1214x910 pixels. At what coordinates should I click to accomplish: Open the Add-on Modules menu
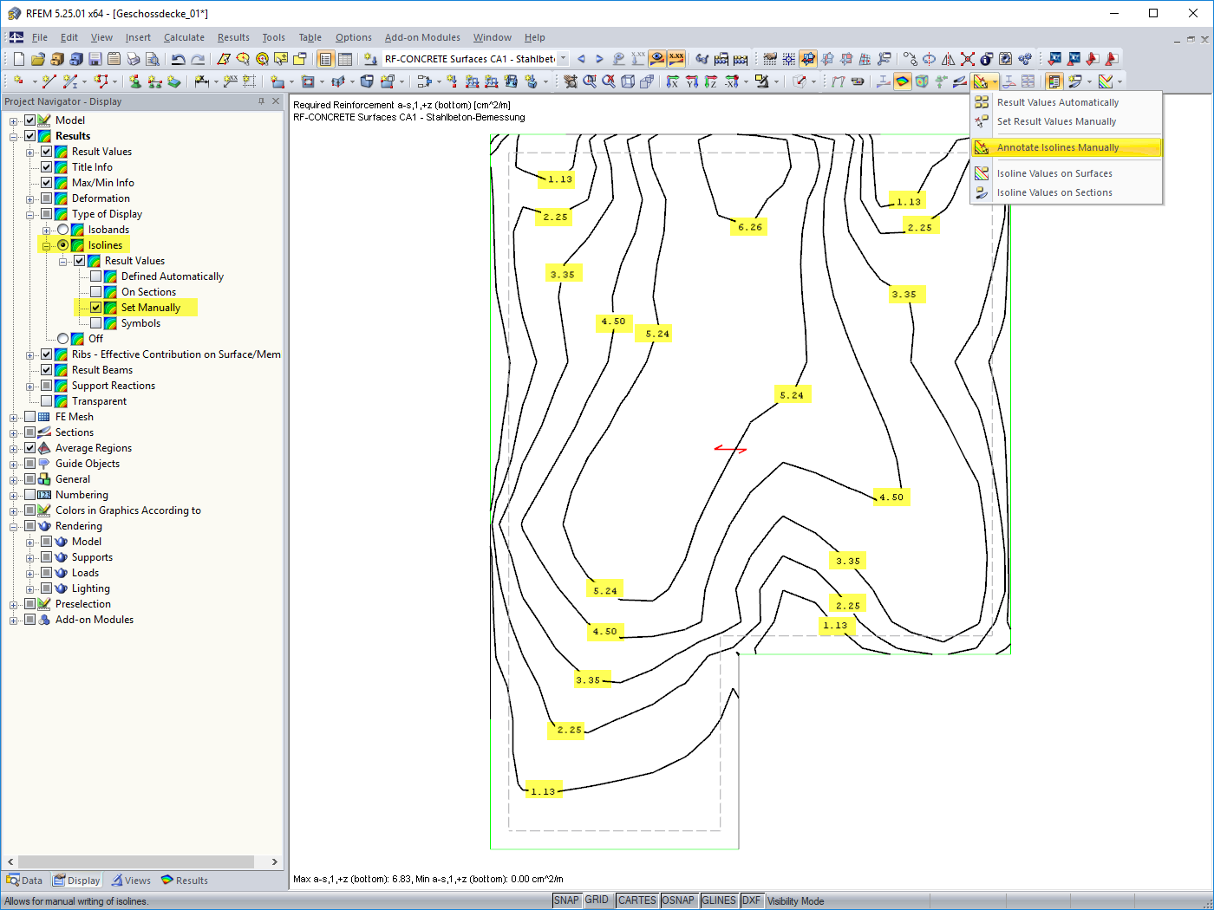422,37
